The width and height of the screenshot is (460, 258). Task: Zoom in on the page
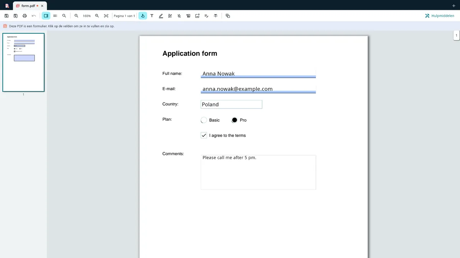click(97, 16)
